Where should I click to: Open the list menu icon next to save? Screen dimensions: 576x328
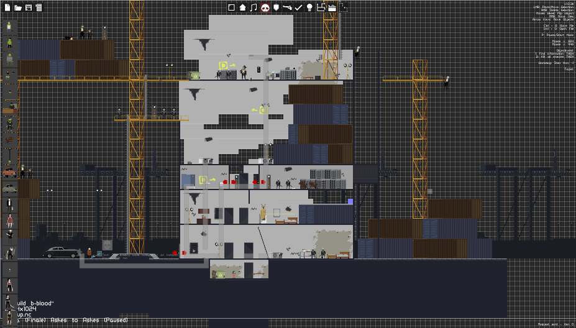[39, 7]
